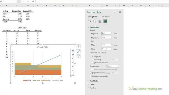Reset Major unit with its Auto button
This screenshot has height=95, width=169.
[x=115, y=45]
